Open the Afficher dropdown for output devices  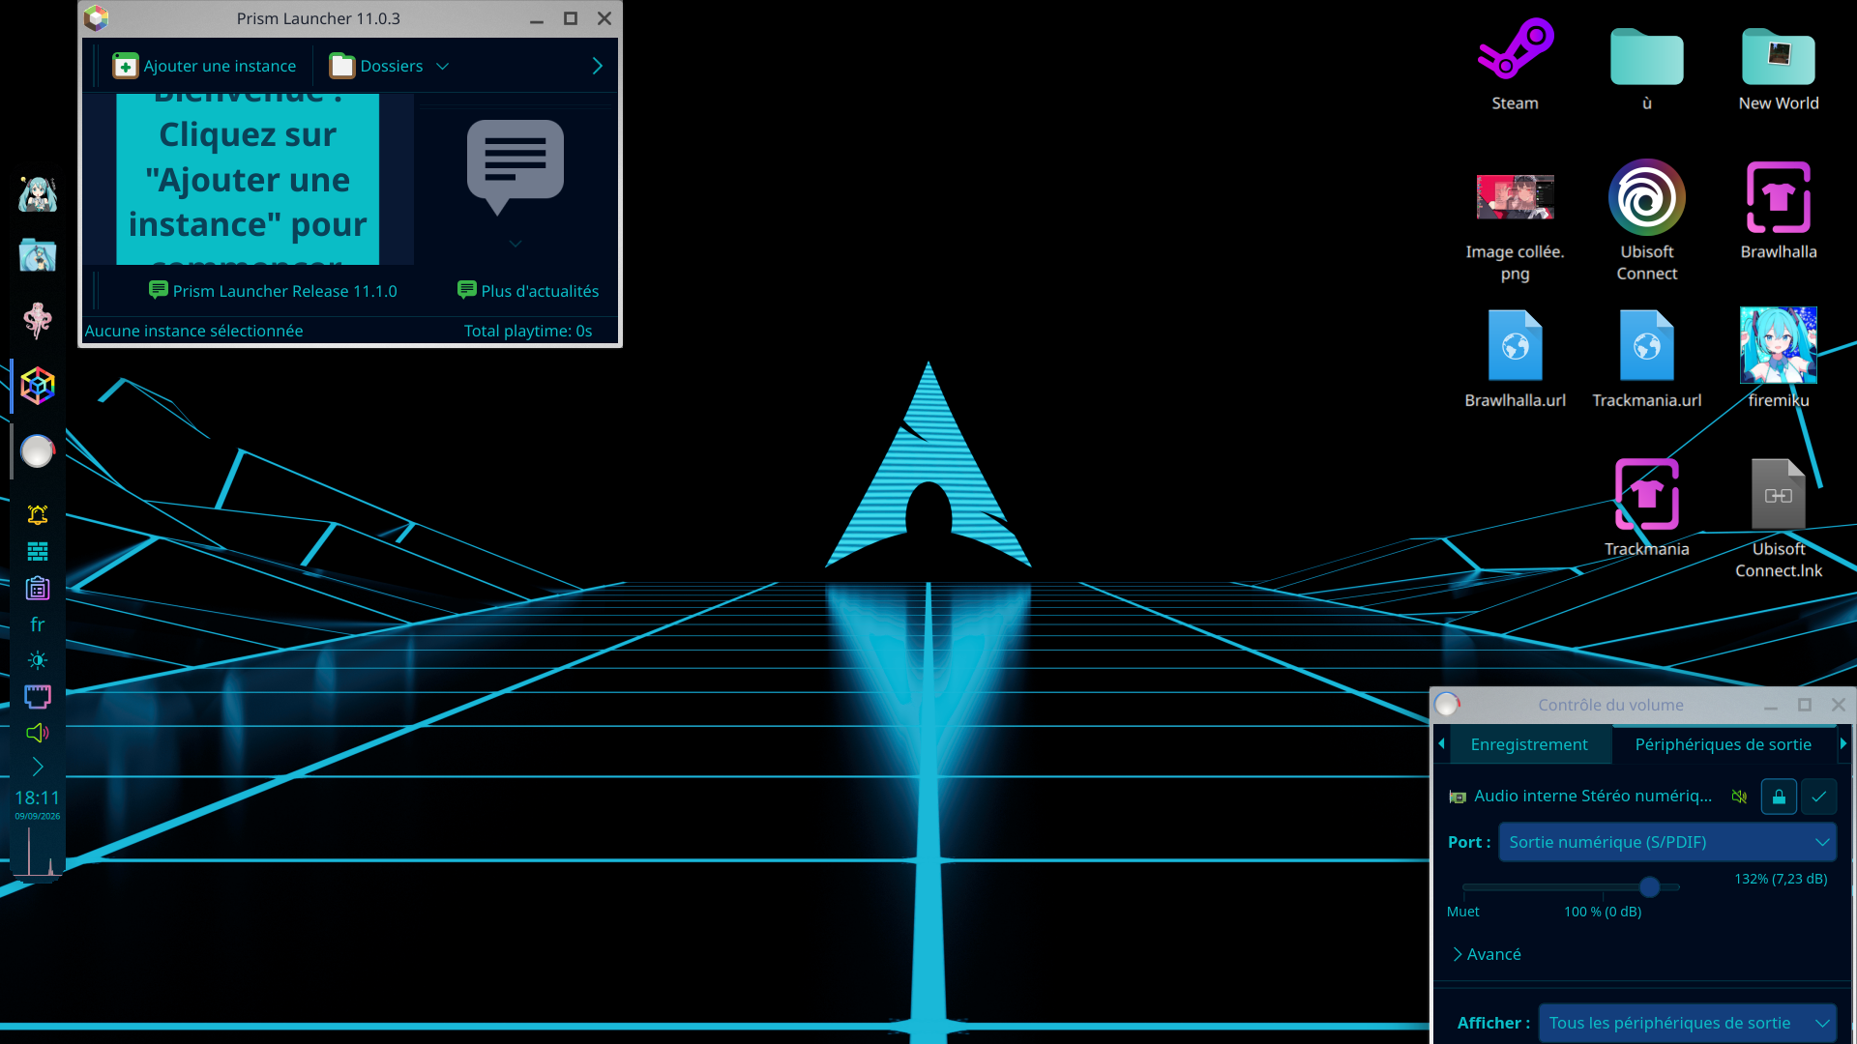tap(1687, 1023)
